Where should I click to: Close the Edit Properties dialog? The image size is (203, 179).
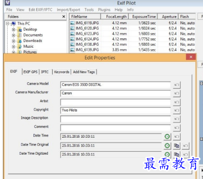click(x=191, y=57)
